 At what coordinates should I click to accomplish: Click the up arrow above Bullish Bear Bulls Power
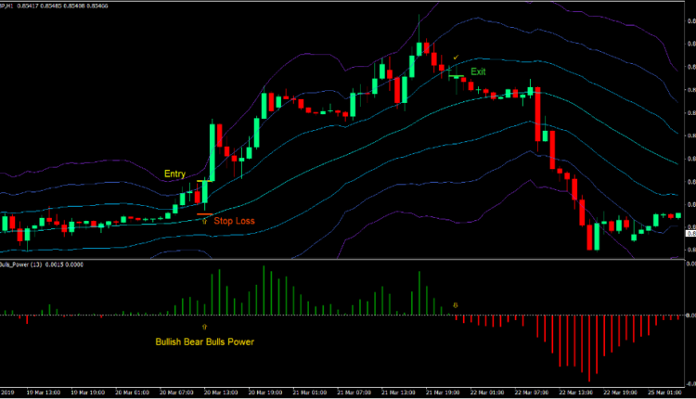[204, 327]
